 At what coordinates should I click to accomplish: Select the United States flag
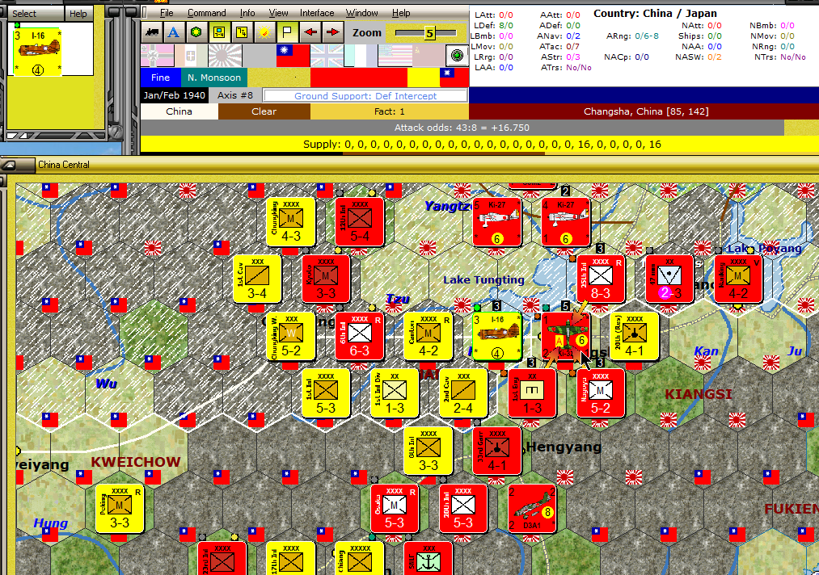tap(395, 55)
